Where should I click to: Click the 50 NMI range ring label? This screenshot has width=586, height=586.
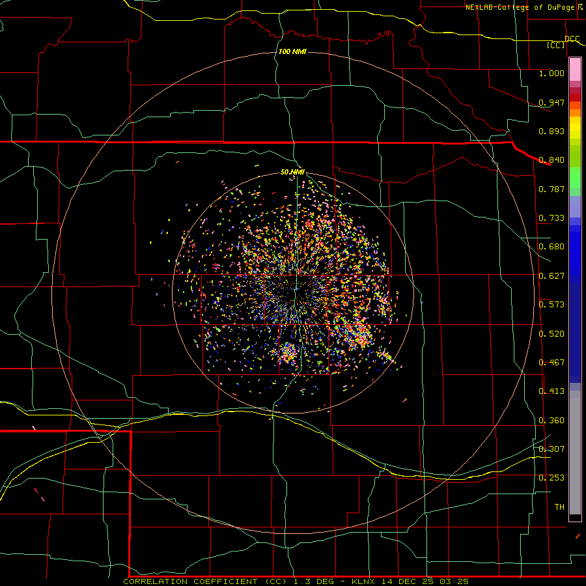(292, 172)
